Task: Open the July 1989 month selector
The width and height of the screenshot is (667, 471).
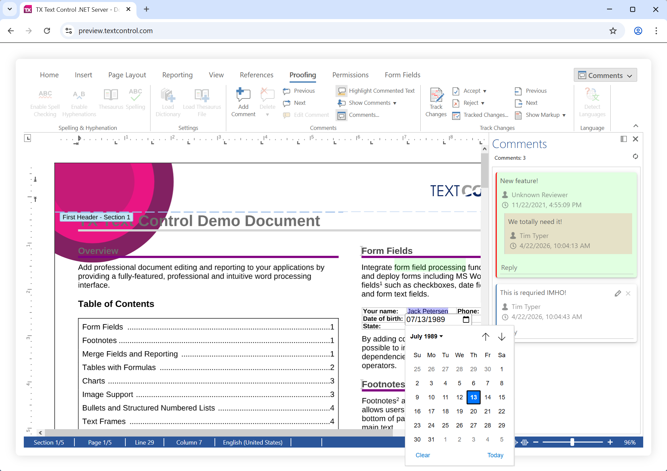Action: tap(426, 336)
